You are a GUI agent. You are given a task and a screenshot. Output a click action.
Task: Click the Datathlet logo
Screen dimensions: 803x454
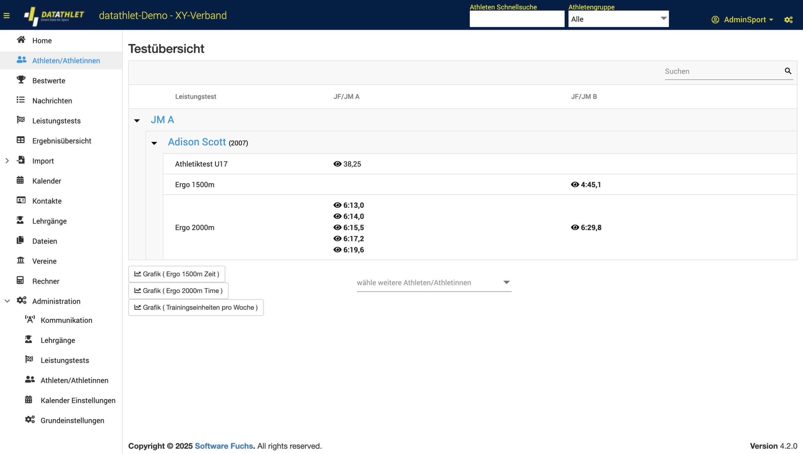click(x=54, y=16)
